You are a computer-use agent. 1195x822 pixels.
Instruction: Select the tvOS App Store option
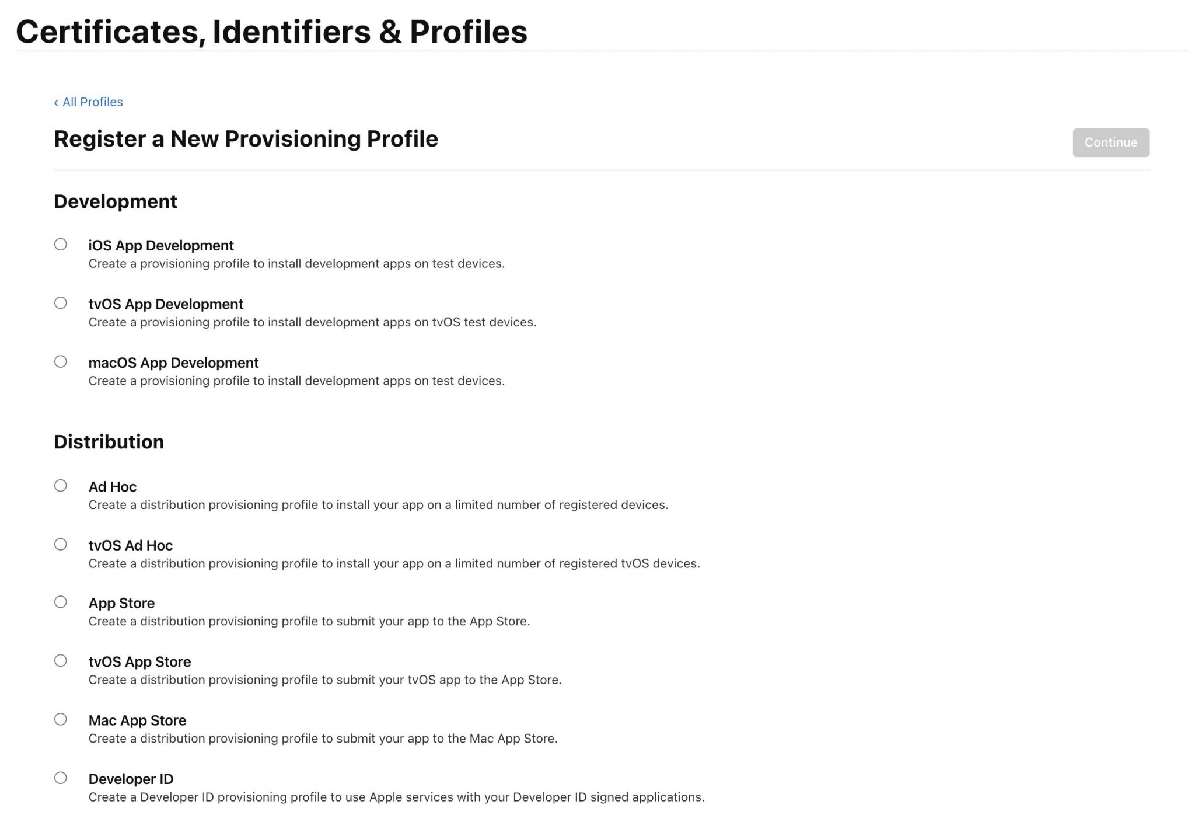tap(61, 660)
